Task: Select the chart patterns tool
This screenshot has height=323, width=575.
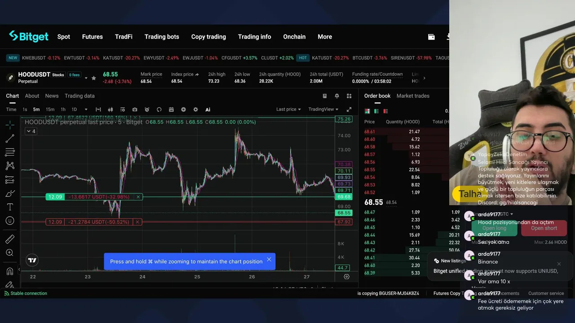Action: point(10,166)
